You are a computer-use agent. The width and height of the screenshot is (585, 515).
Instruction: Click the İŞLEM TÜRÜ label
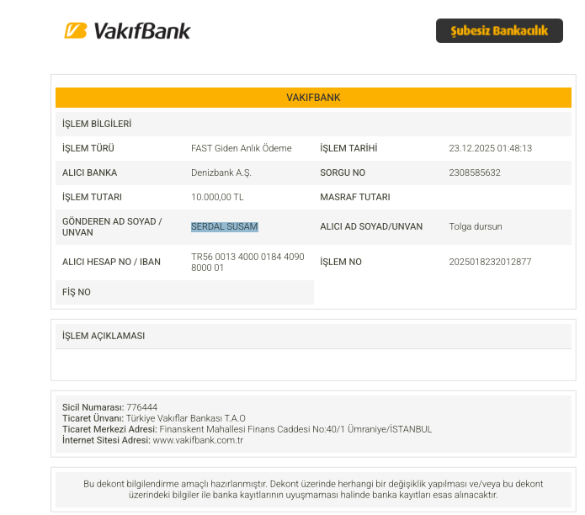(88, 148)
